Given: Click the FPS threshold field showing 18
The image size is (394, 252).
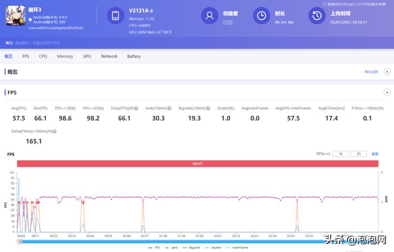Looking at the screenshot, I should (341, 154).
